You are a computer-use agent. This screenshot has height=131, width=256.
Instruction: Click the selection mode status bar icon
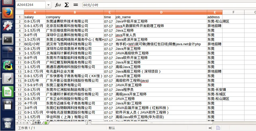coord(210,128)
